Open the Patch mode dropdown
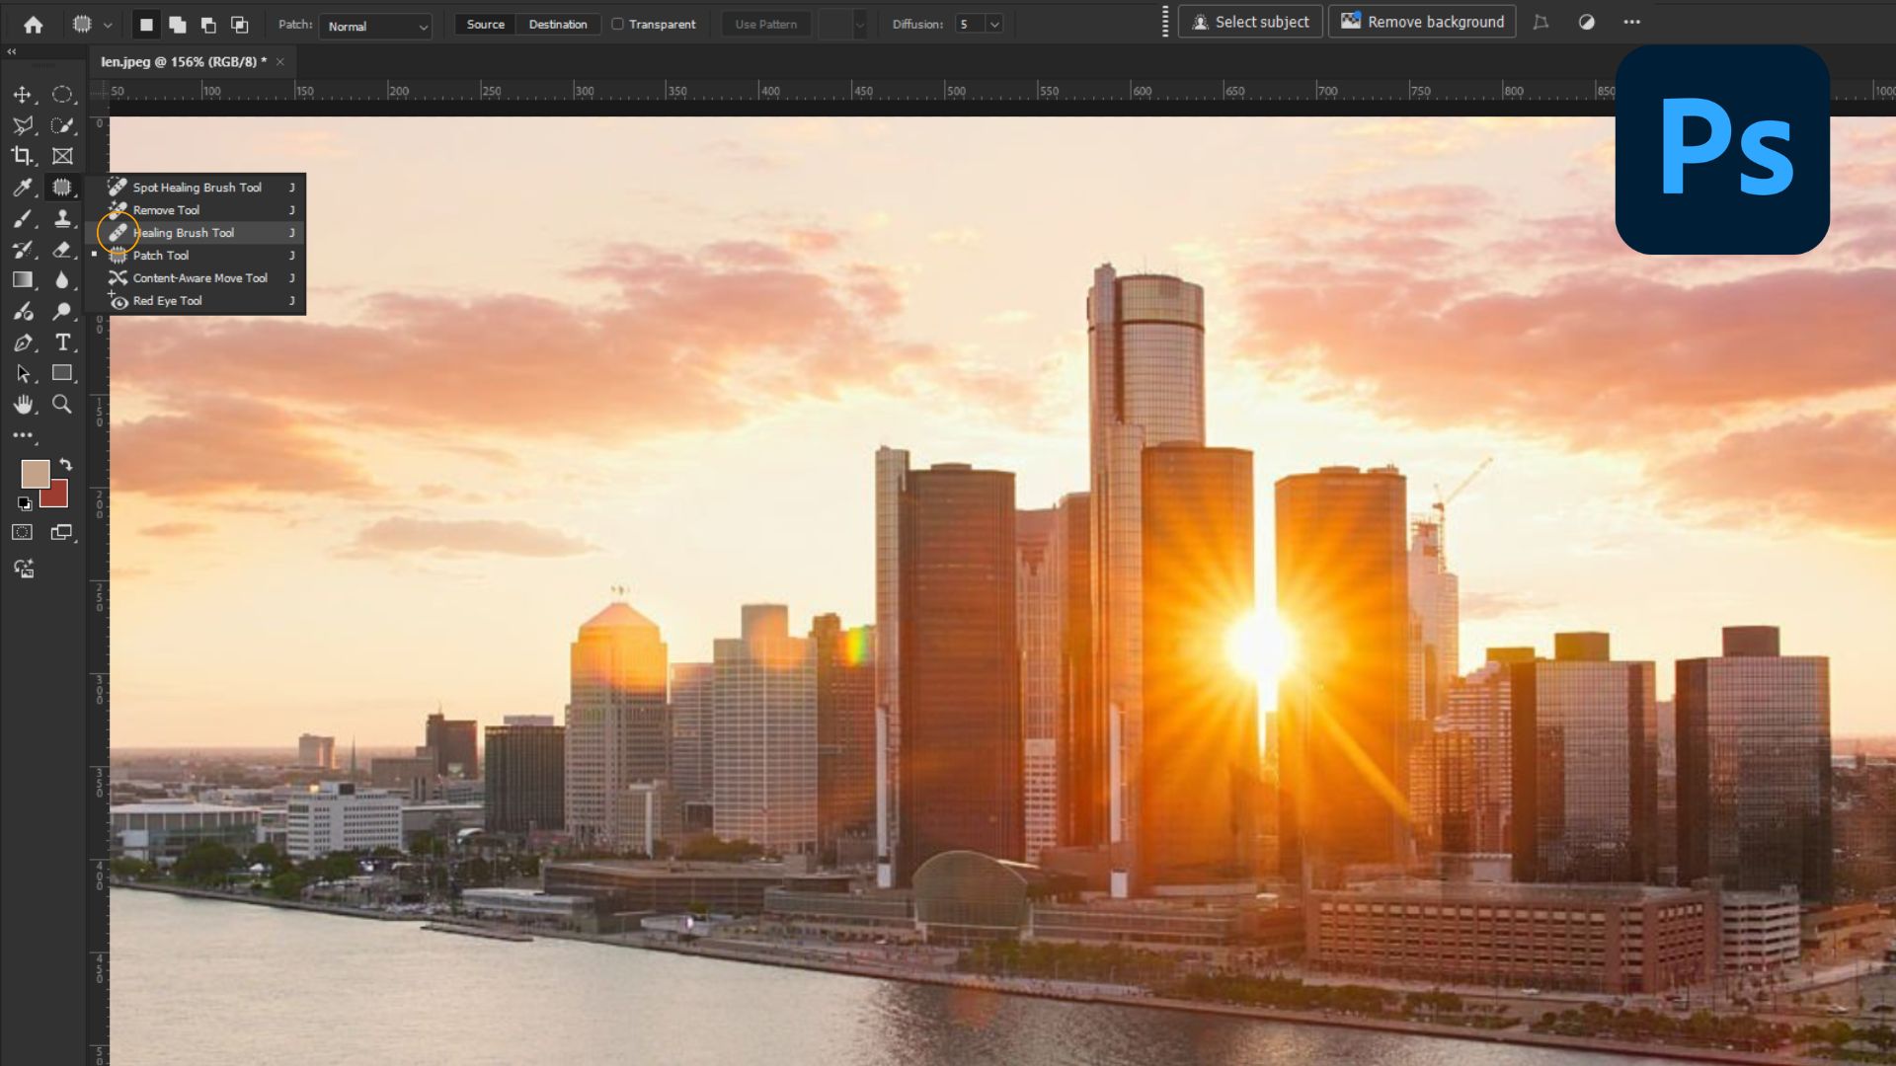 point(375,26)
